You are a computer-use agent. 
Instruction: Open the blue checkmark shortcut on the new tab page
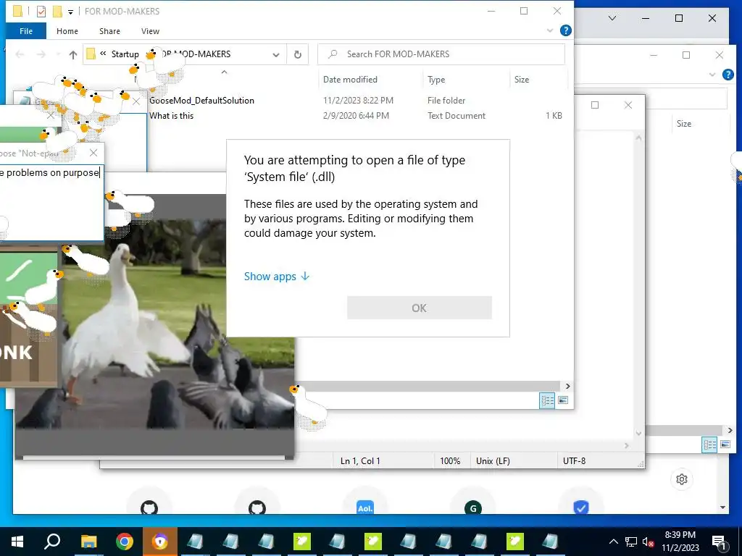click(x=580, y=507)
